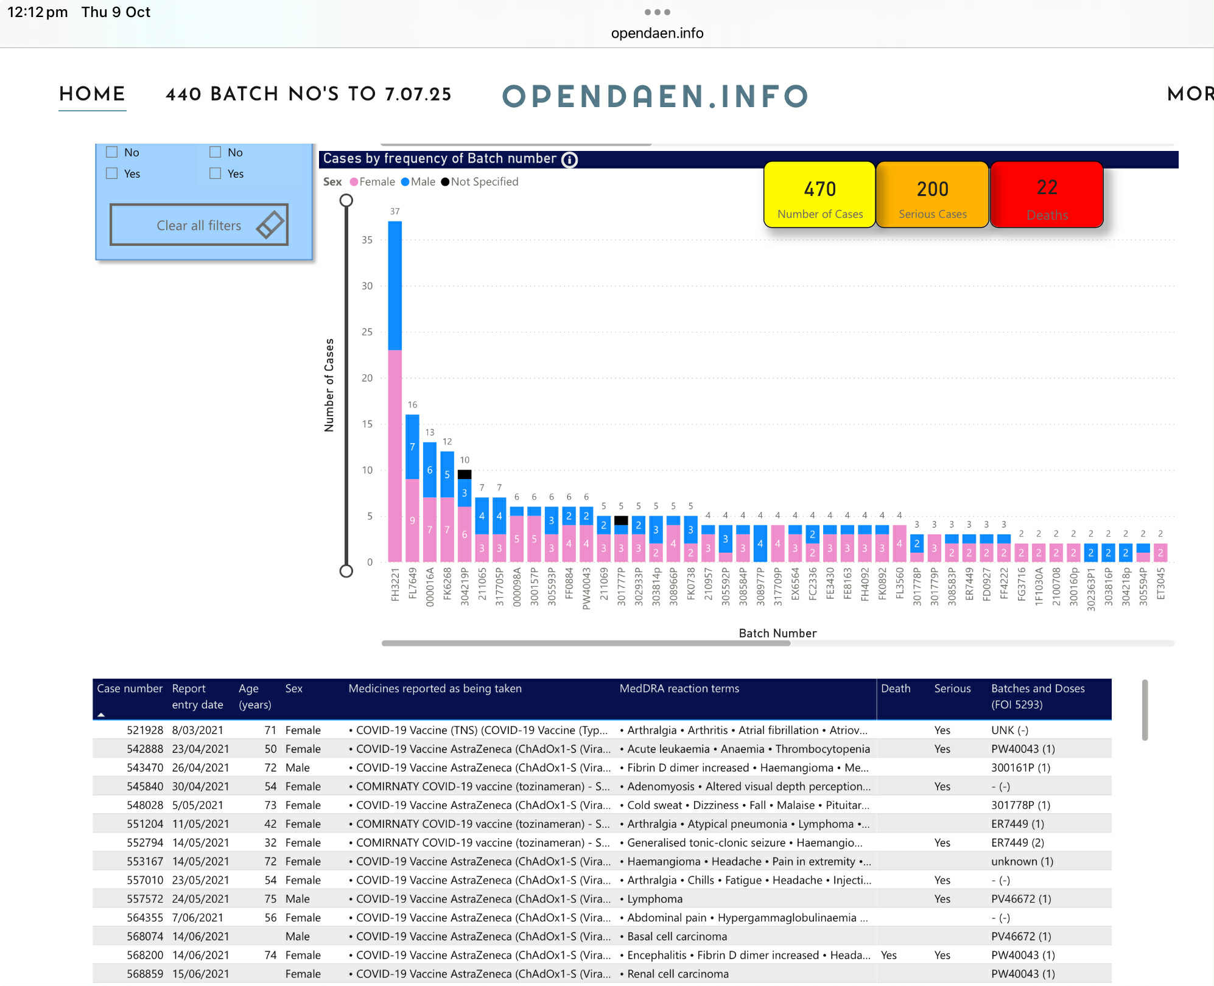1214x986 pixels.
Task: Click the OPENDAEN.INFO site title link
Action: click(656, 96)
